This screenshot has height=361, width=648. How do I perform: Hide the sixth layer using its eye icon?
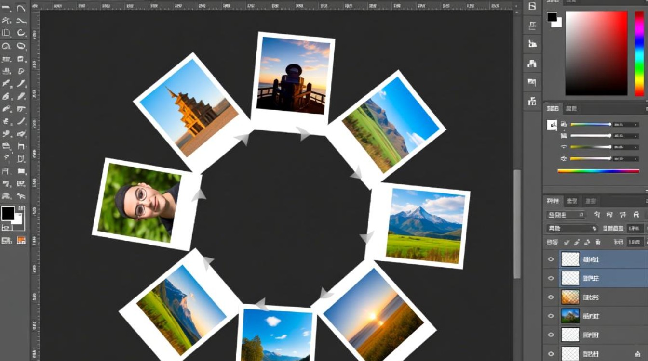point(551,353)
